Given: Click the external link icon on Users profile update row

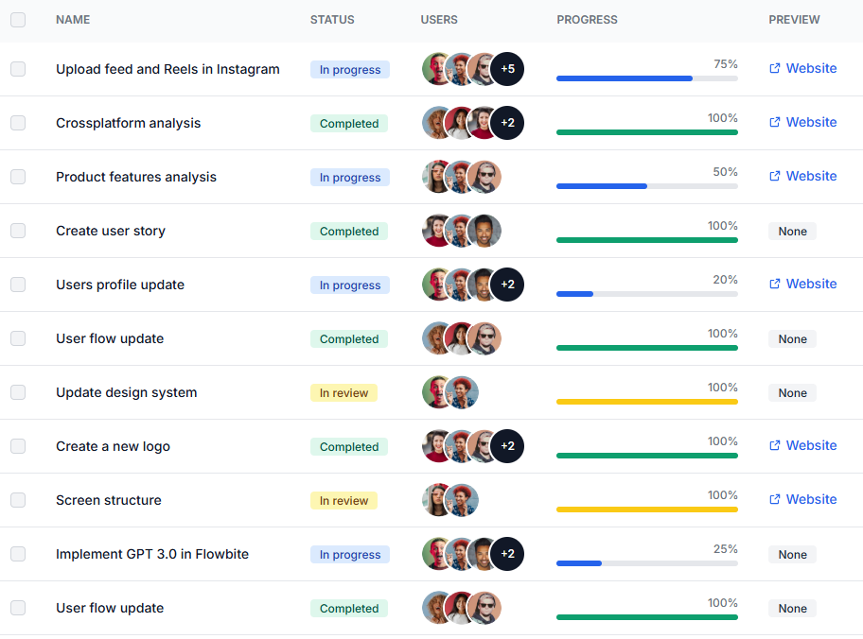Looking at the screenshot, I should tap(775, 284).
